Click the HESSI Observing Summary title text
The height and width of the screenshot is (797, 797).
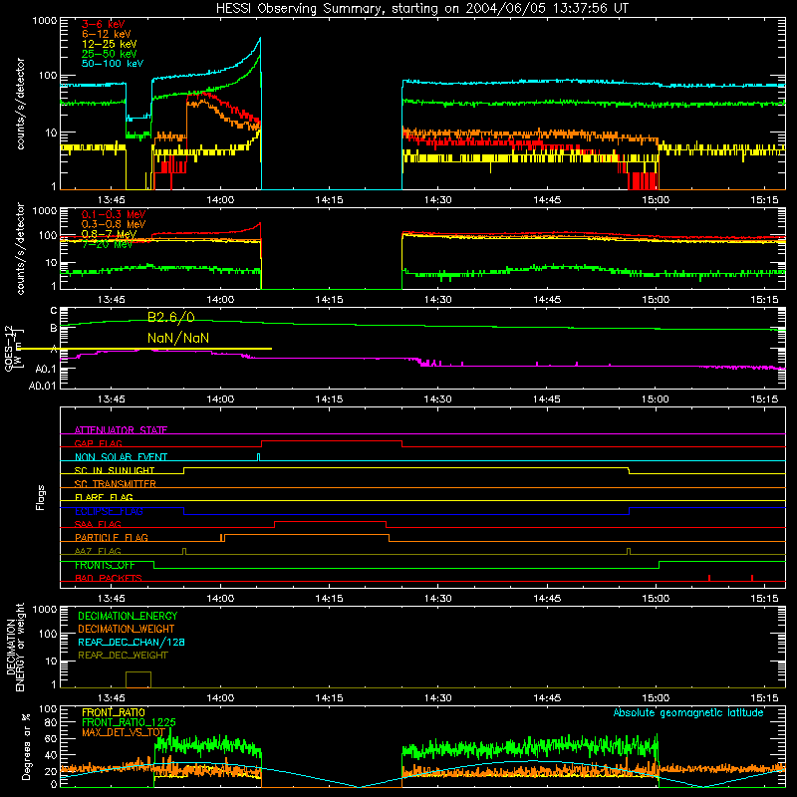pyautogui.click(x=422, y=9)
